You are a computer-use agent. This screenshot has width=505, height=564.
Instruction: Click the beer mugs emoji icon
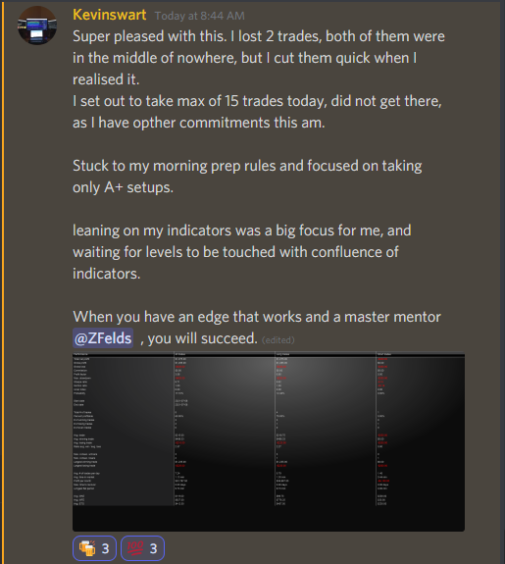tap(87, 548)
